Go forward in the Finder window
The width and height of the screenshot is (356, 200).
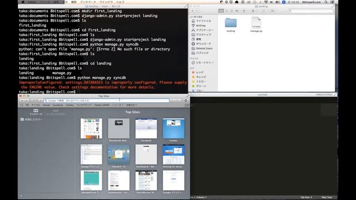point(197,11)
